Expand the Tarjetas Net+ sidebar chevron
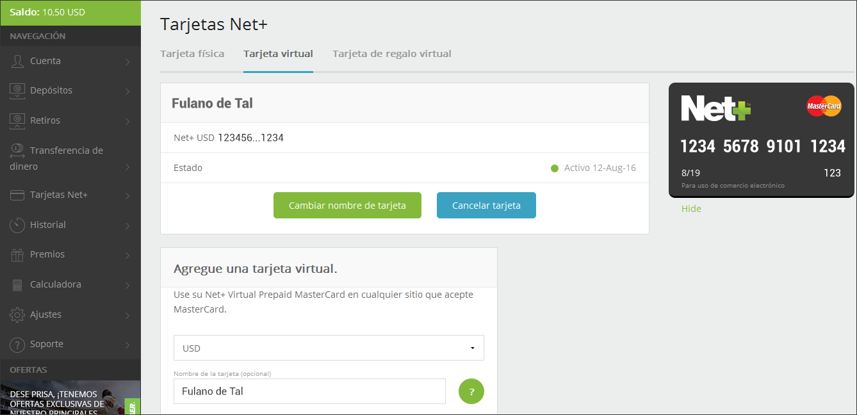 tap(127, 195)
